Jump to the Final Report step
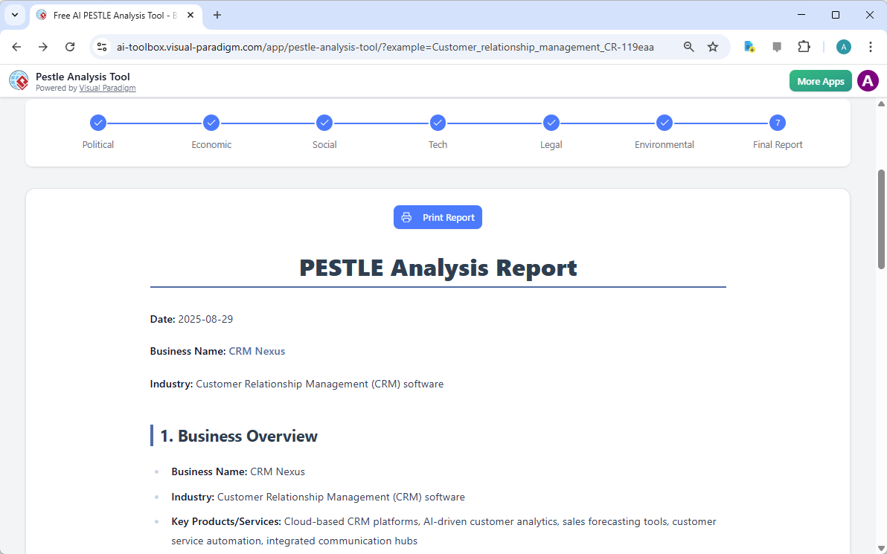 click(777, 123)
